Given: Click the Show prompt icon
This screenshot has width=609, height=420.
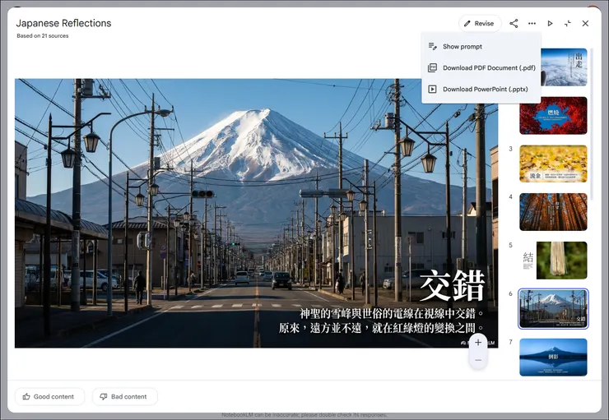Looking at the screenshot, I should pos(432,47).
